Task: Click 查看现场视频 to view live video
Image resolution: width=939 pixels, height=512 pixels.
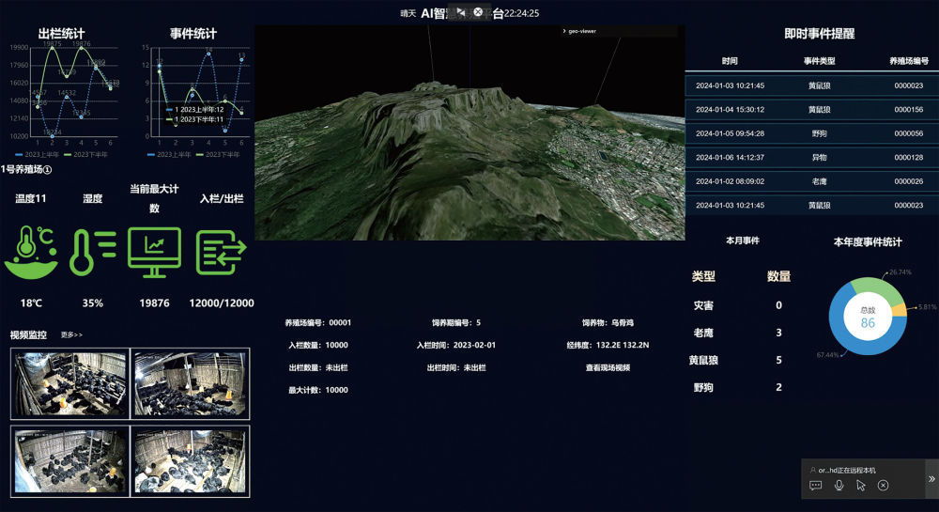Action: pos(608,367)
